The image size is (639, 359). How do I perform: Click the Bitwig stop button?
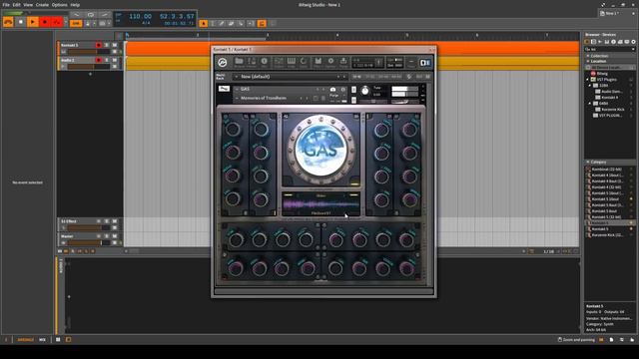pyautogui.click(x=20, y=22)
